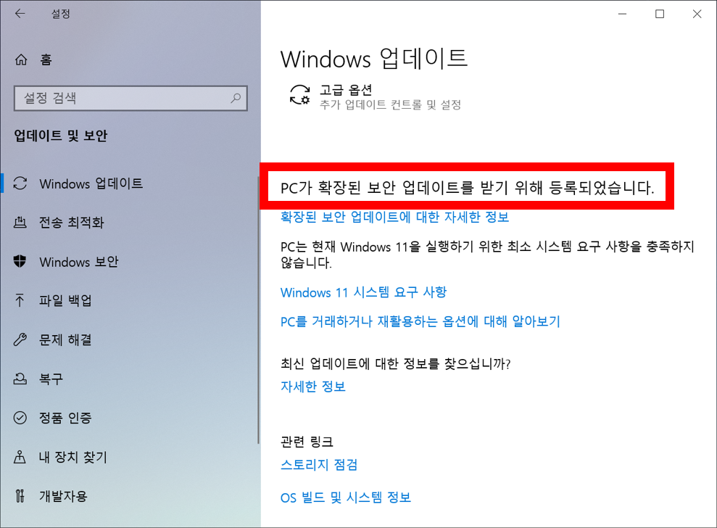717x528 pixels.
Task: Open 문제 해결 from the sidebar
Action: (x=65, y=340)
